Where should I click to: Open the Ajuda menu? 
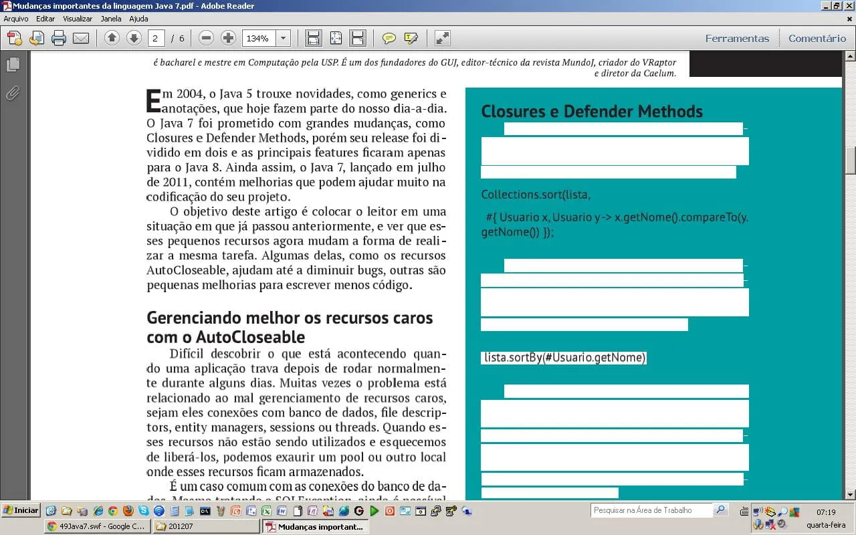(x=138, y=19)
